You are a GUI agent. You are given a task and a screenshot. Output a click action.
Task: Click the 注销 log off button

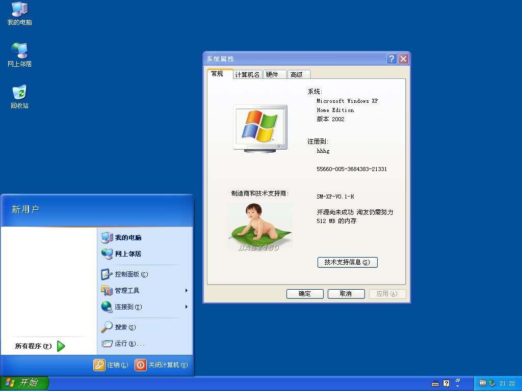coord(111,365)
